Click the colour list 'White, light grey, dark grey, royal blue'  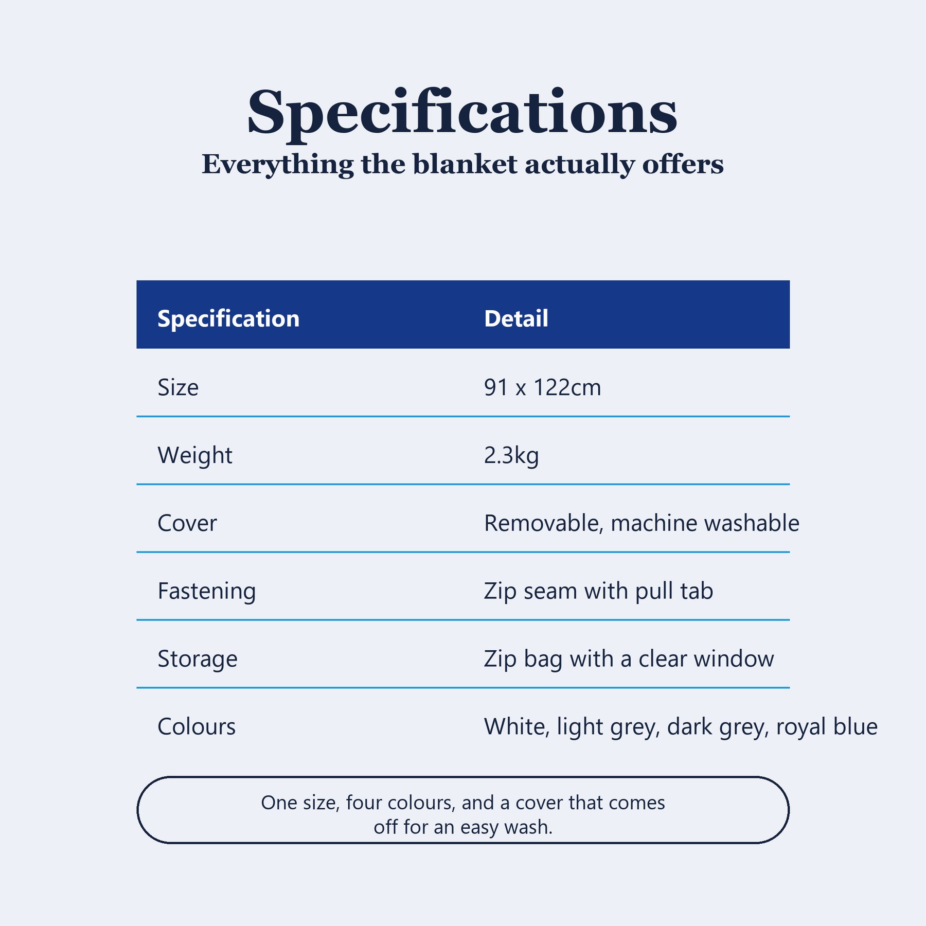pos(681,727)
